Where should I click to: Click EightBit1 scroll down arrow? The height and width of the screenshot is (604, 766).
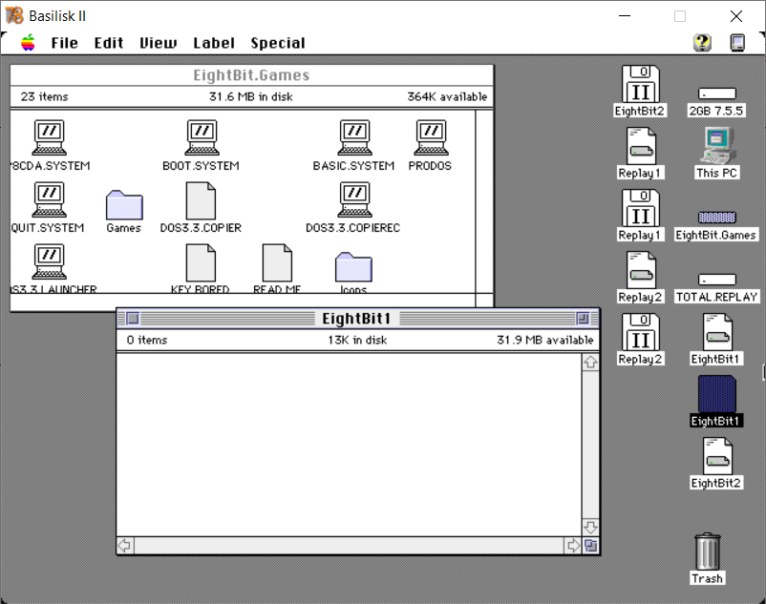(x=590, y=528)
